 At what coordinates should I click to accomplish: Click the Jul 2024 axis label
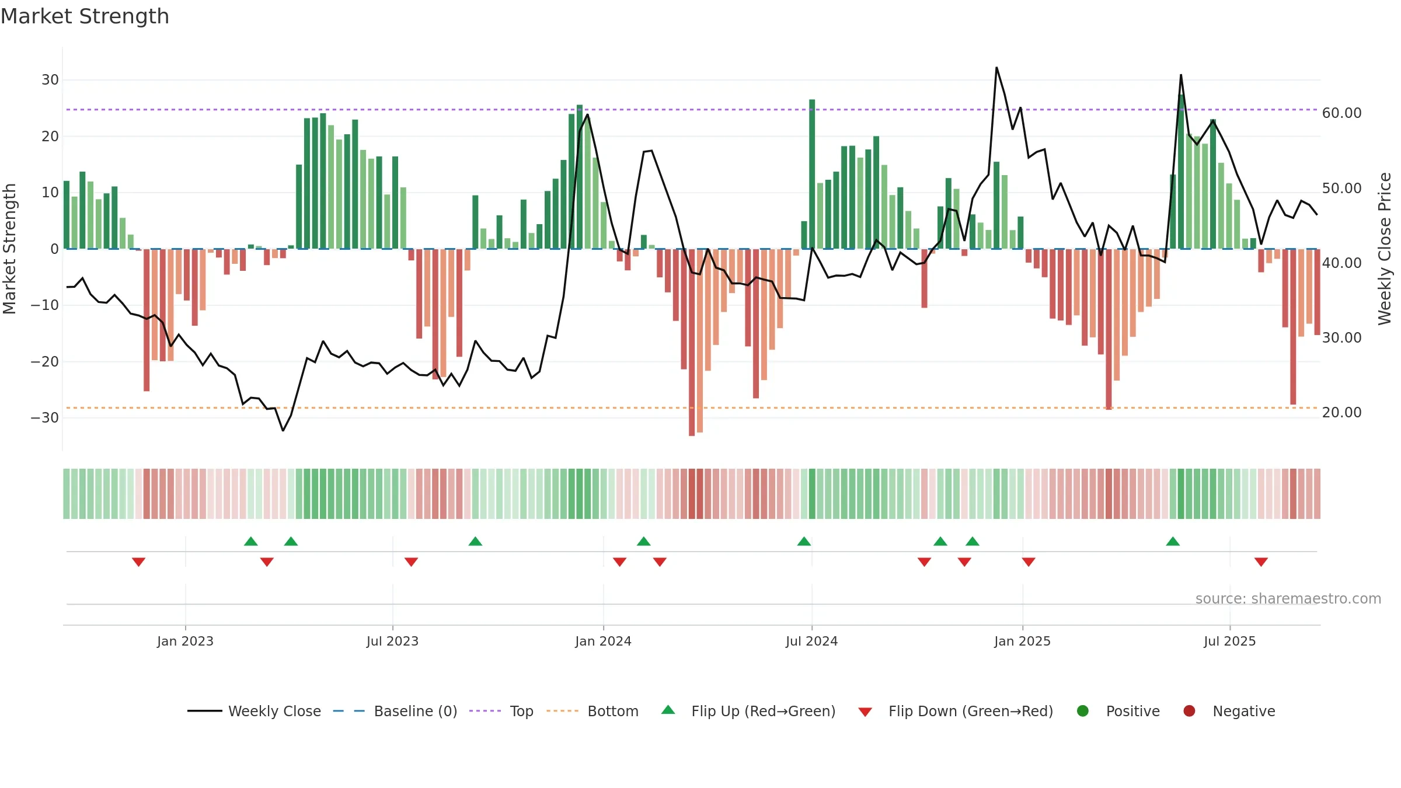(x=811, y=641)
